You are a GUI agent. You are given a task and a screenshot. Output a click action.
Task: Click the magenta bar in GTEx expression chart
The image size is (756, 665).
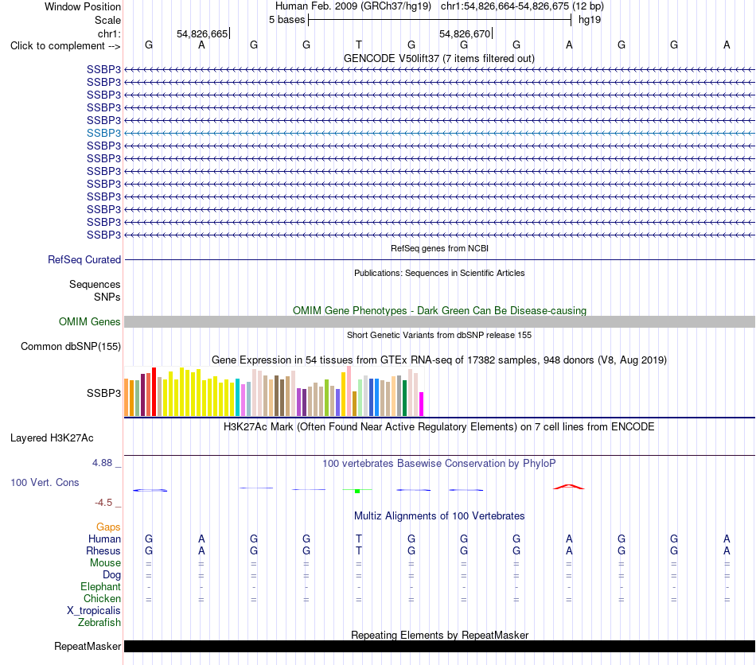click(422, 404)
